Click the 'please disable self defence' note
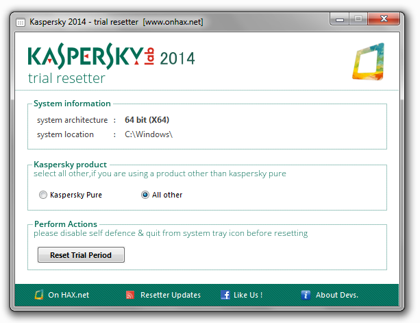 [x=171, y=233]
